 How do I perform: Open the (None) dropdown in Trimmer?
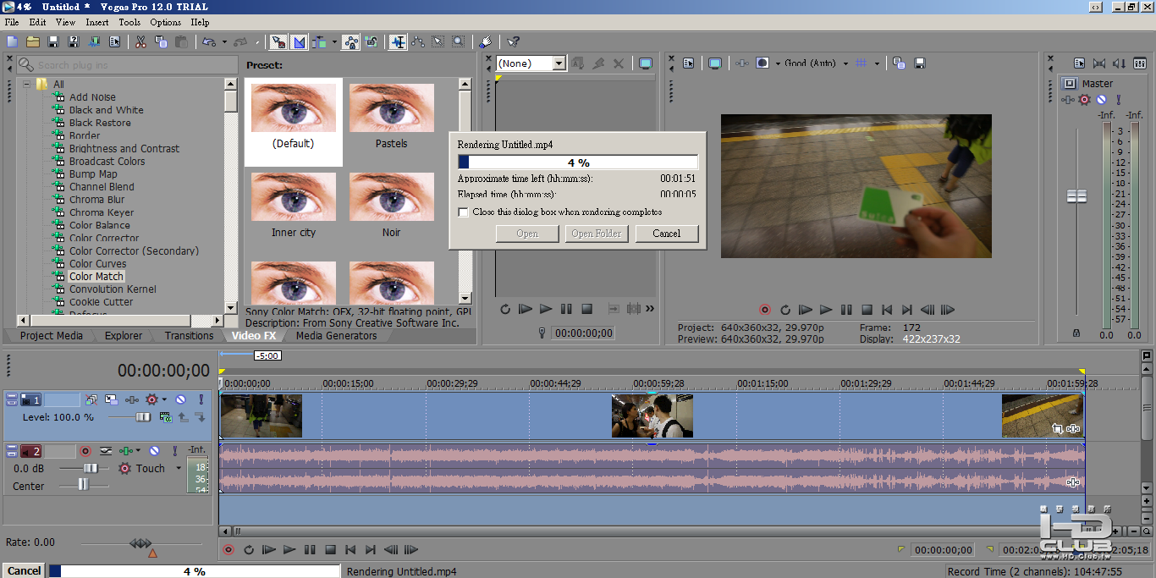pos(559,63)
